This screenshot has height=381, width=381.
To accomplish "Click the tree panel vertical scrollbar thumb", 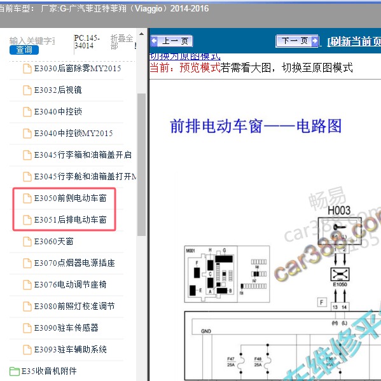I will coord(141,165).
